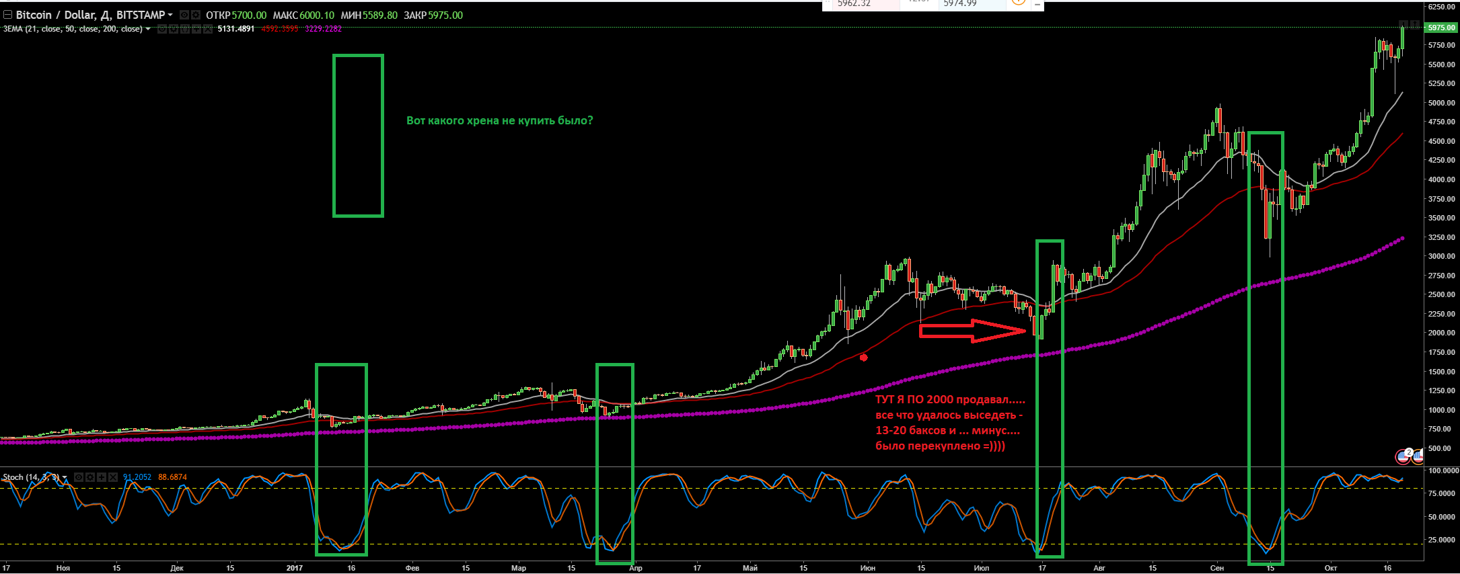Viewport: 1460px width, 574px height.
Task: Open 3EMA indicator source code braces icon
Action: pos(185,29)
